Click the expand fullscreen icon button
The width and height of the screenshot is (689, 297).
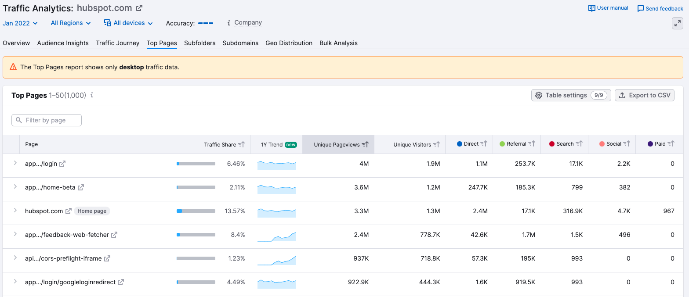pos(678,23)
